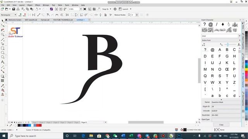The image size is (248, 139).
Task: Click the Convert to line icon
Action: [39, 15]
